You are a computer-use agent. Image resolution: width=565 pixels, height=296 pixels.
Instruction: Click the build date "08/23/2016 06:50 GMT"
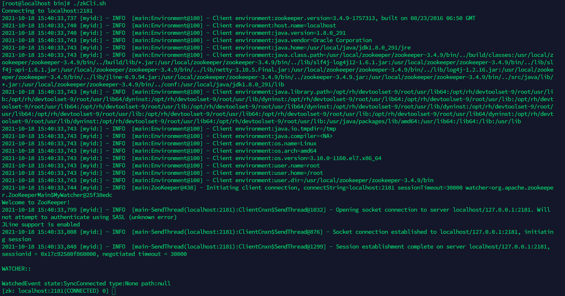pos(443,18)
